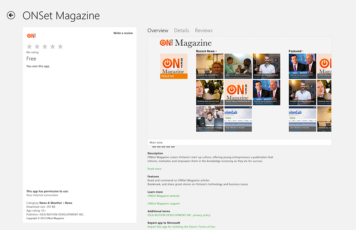
Task: Rate the app five stars
Action: [60, 47]
